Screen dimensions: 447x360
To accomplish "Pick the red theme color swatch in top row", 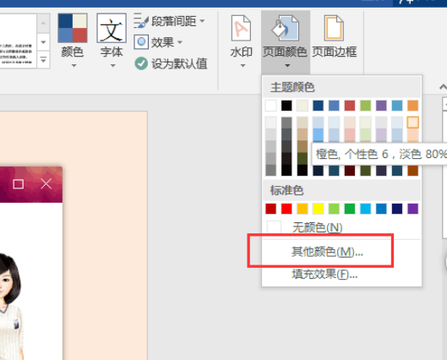I will (x=350, y=106).
